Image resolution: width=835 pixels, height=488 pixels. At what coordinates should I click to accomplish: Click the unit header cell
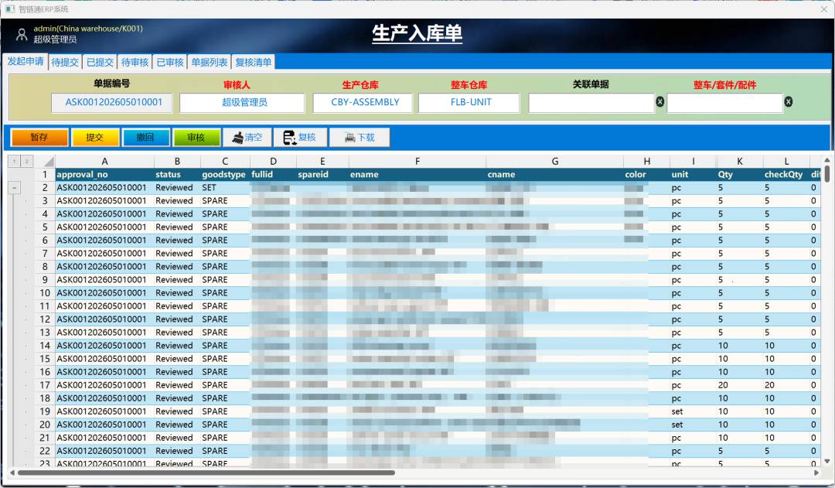pyautogui.click(x=694, y=175)
